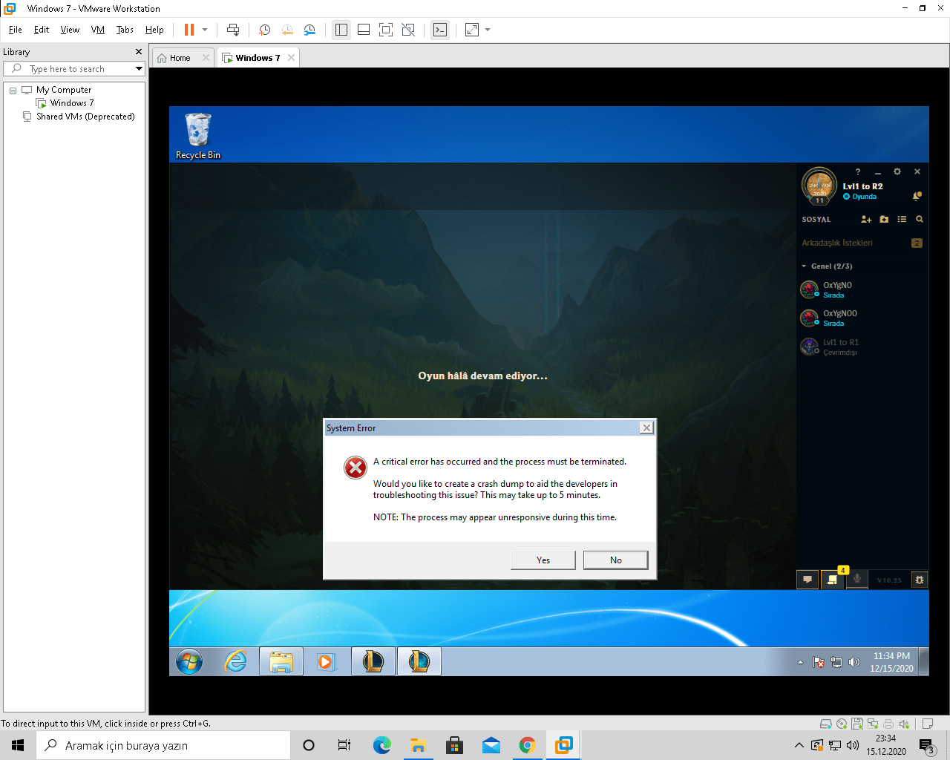Click host search box Aramak için
The height and width of the screenshot is (760, 950).
[163, 745]
